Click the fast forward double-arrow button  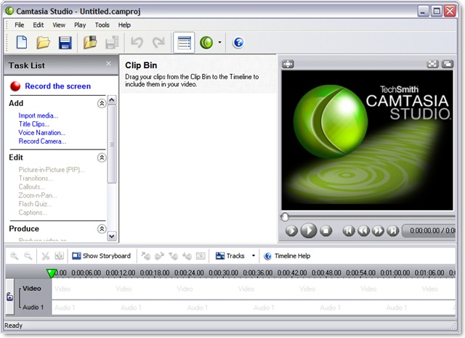coord(378,231)
